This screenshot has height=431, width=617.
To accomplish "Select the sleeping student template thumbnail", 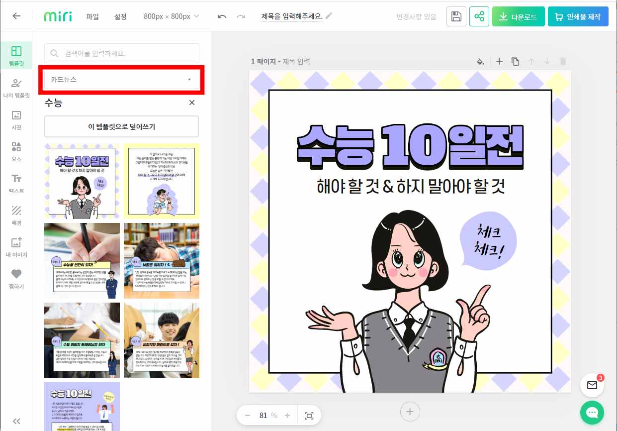I will coord(162,261).
